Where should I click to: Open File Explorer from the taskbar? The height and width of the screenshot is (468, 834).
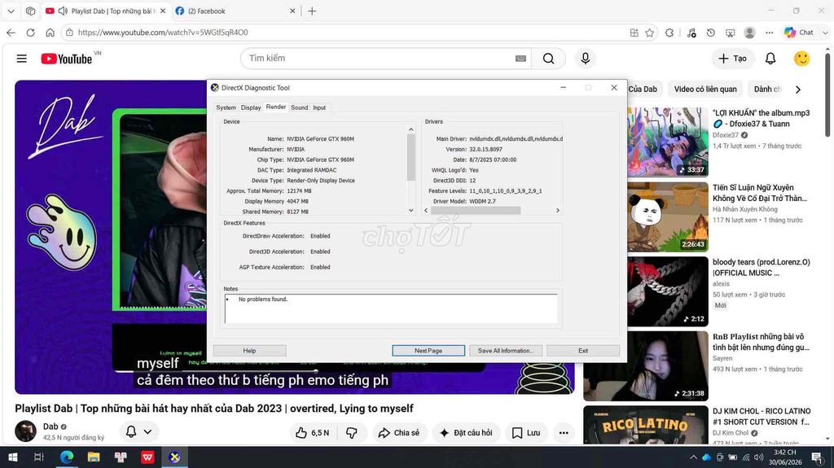(94, 457)
